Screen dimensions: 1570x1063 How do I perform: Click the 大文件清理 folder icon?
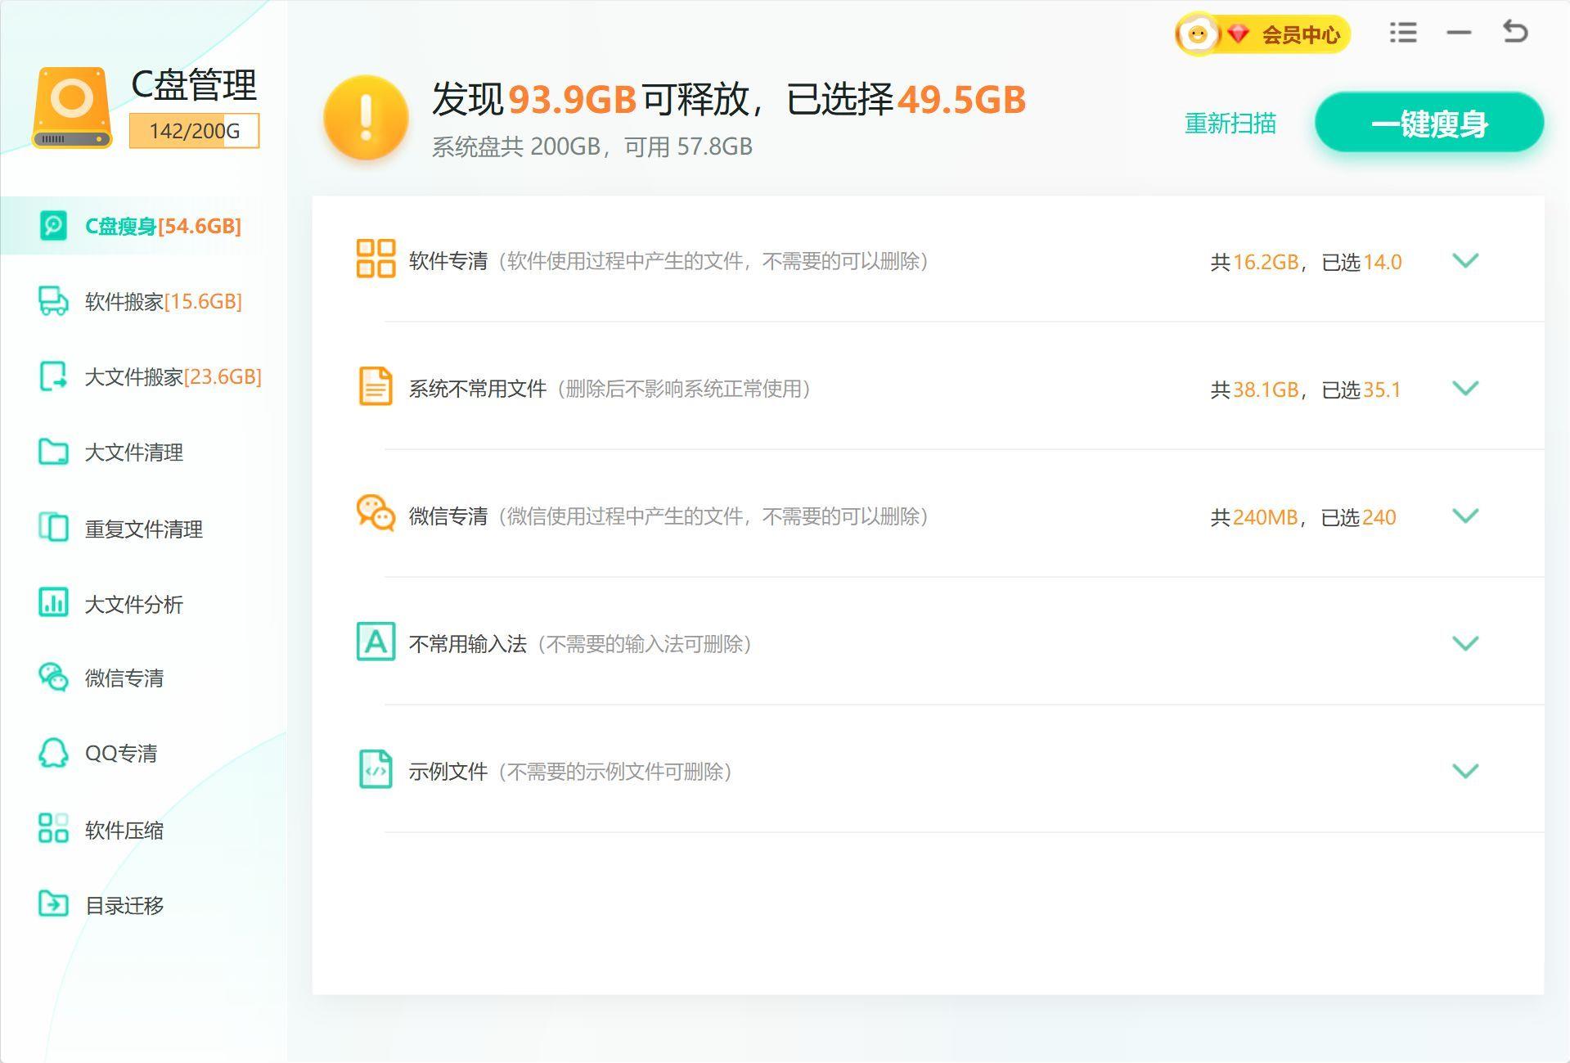53,452
